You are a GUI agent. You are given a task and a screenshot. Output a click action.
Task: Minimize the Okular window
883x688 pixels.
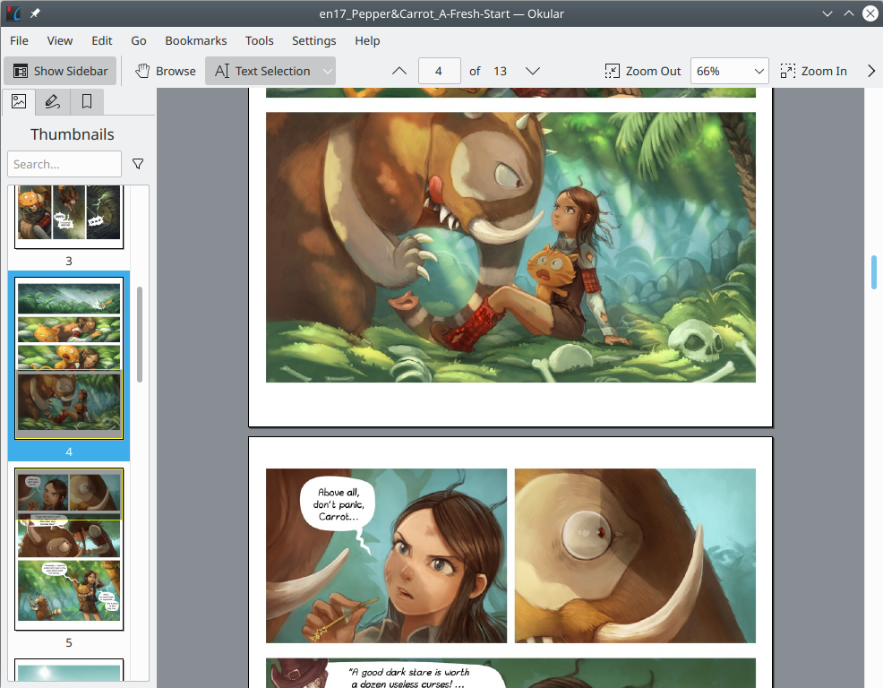[x=827, y=13]
